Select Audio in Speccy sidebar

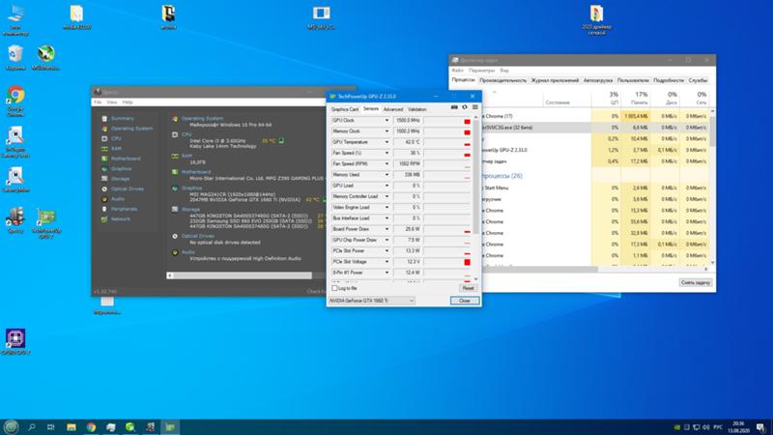pos(118,199)
